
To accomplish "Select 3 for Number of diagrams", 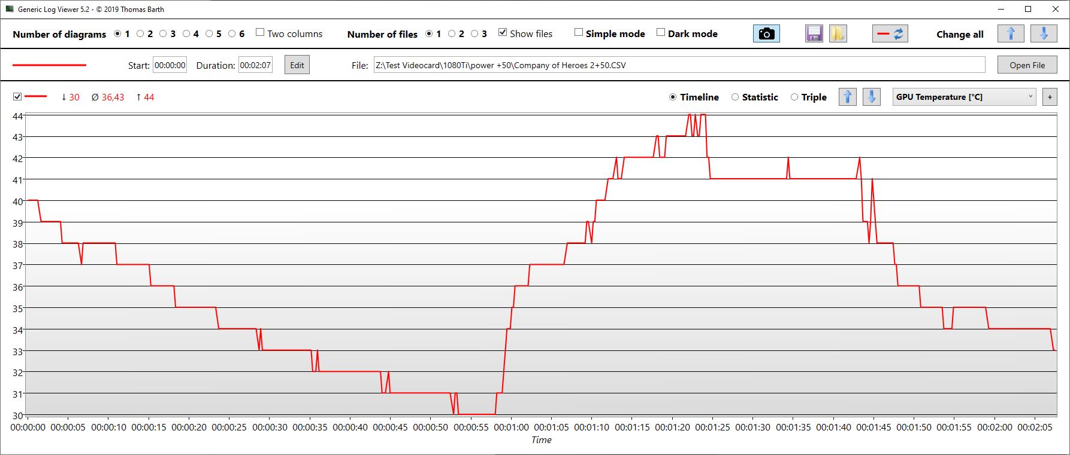I will point(163,34).
